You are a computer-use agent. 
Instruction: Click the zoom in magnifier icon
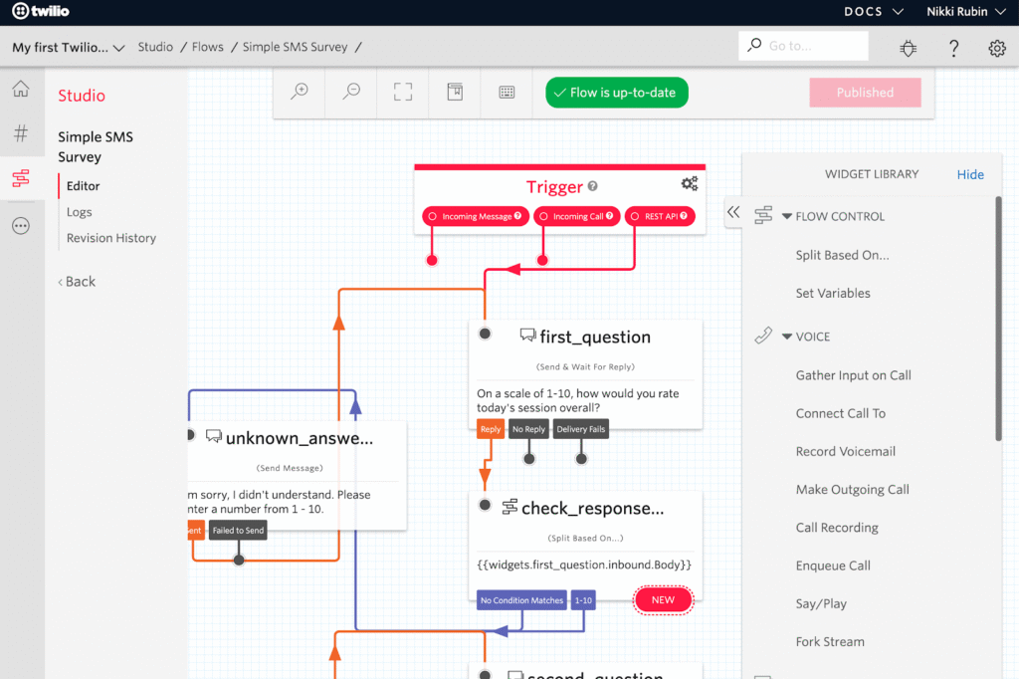(300, 92)
